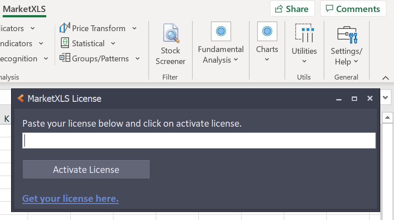The height and width of the screenshot is (220, 394).
Task: Click the Groups/Patterns label
Action: pos(101,59)
